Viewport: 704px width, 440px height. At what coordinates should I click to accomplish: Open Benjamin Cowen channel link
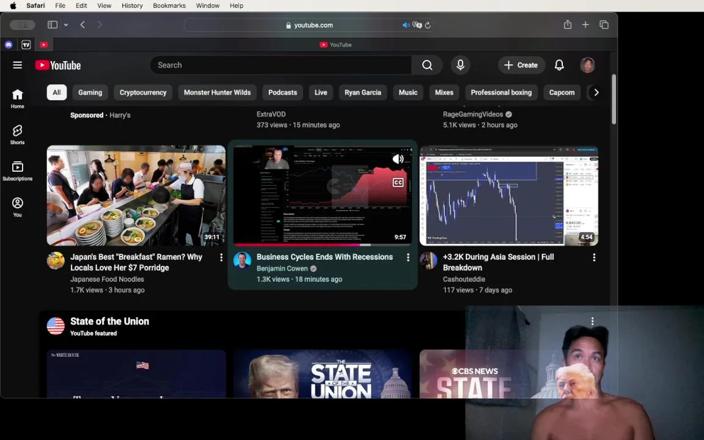[282, 268]
